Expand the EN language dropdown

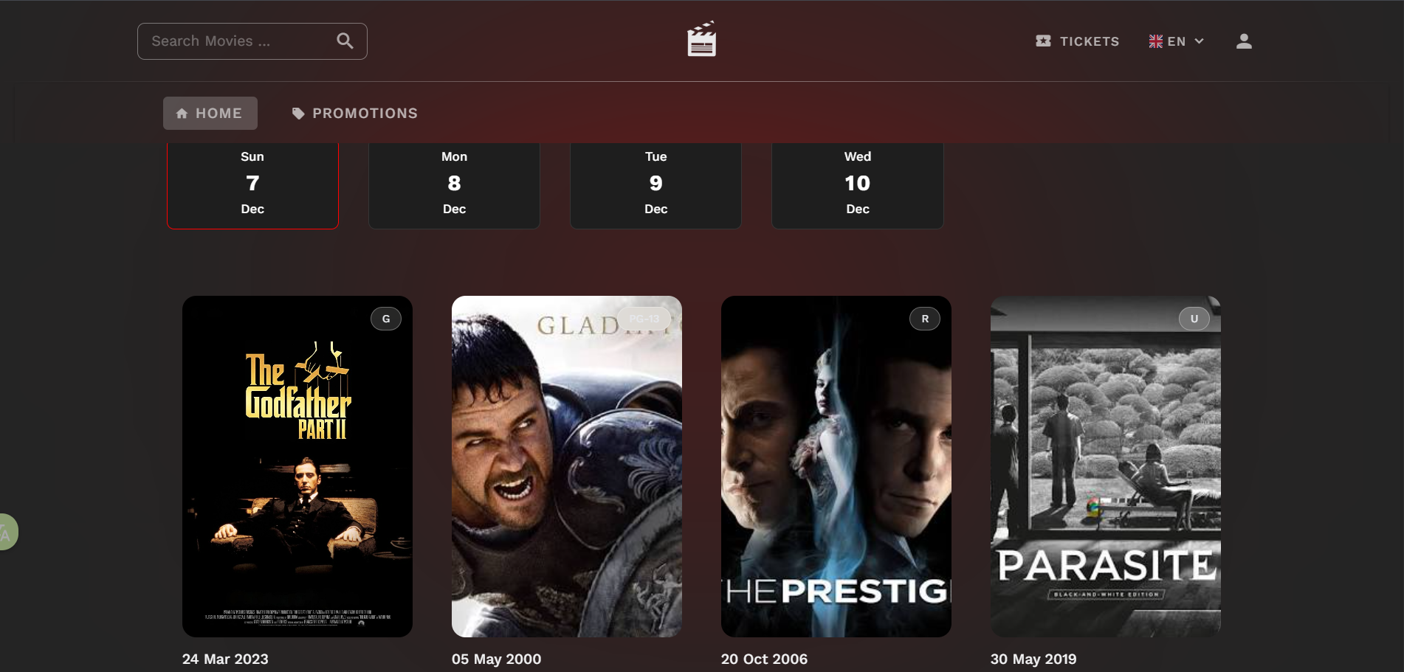[1178, 41]
